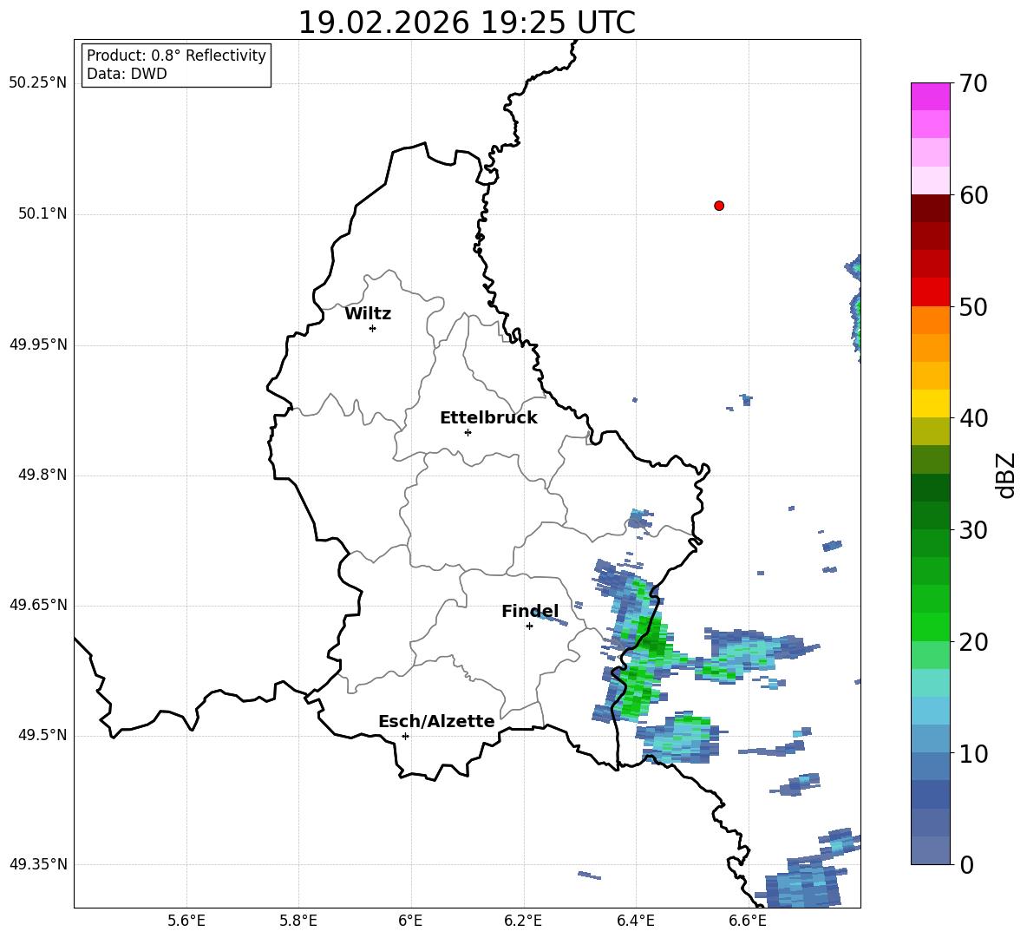Pick the bright red colorbar segment near 50

pos(930,292)
